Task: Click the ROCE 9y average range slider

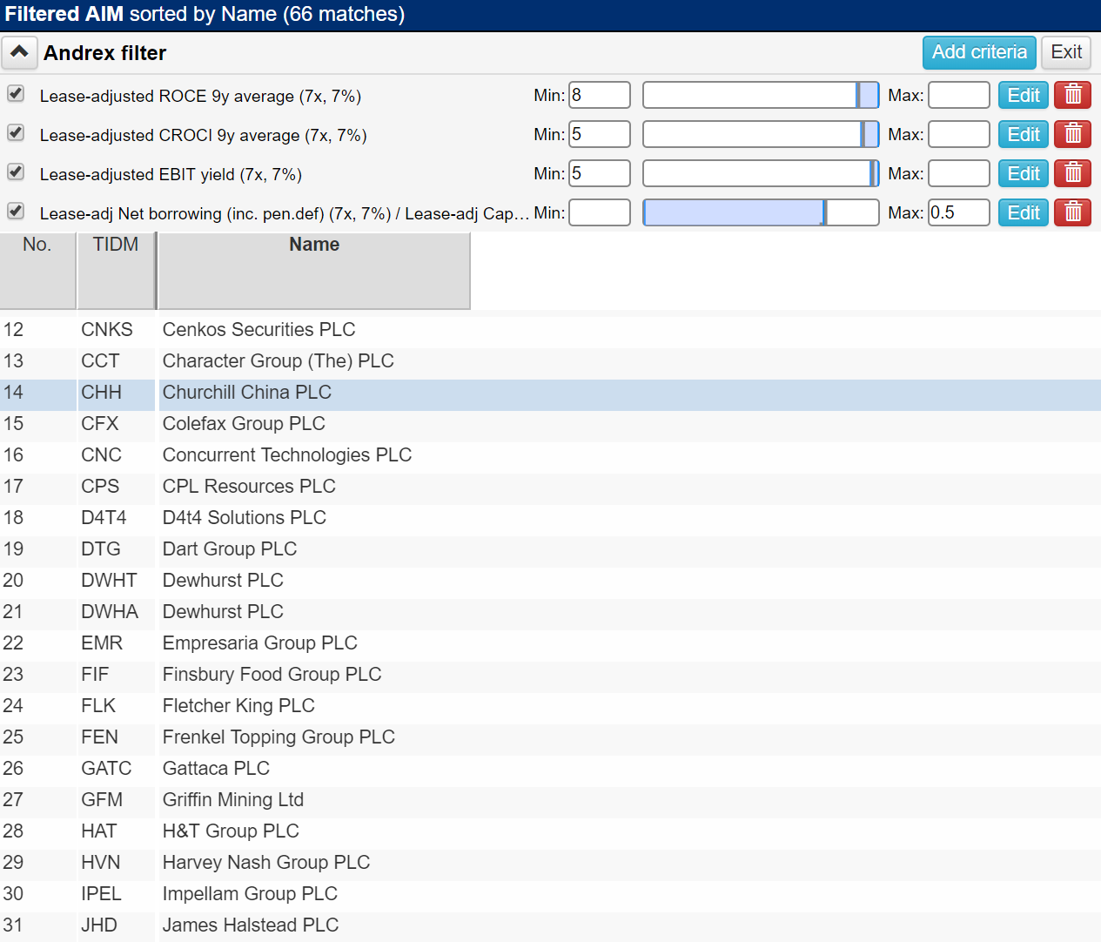Action: click(x=761, y=95)
